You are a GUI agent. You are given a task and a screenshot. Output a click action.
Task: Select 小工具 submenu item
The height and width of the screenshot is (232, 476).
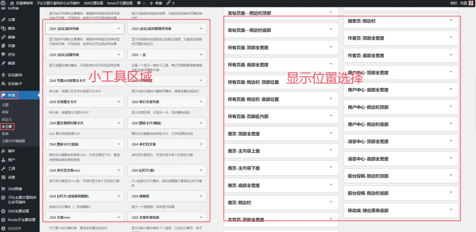7,126
